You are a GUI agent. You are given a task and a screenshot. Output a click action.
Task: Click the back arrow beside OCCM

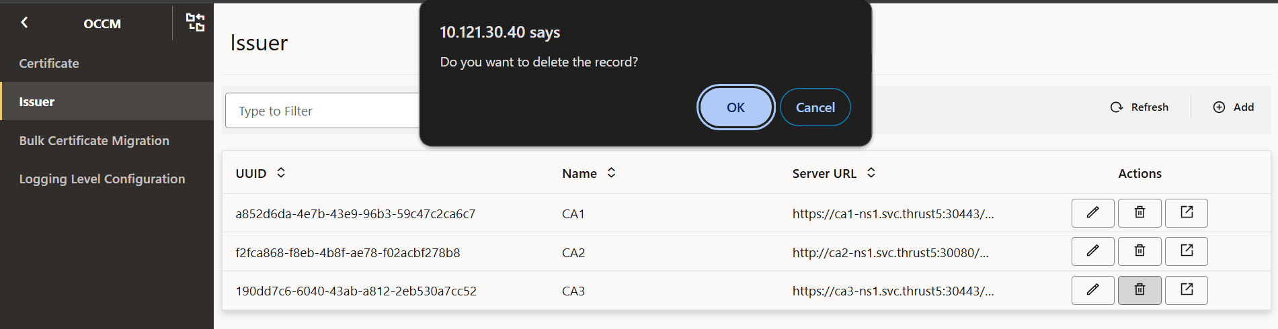[24, 22]
